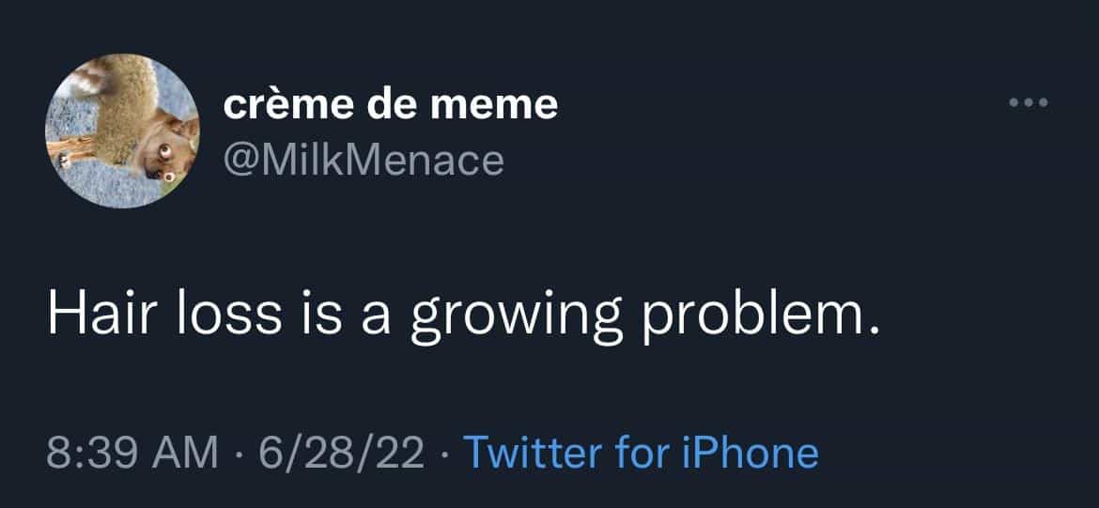Click the crème de meme profile picture
1099x508 pixels.
(122, 131)
